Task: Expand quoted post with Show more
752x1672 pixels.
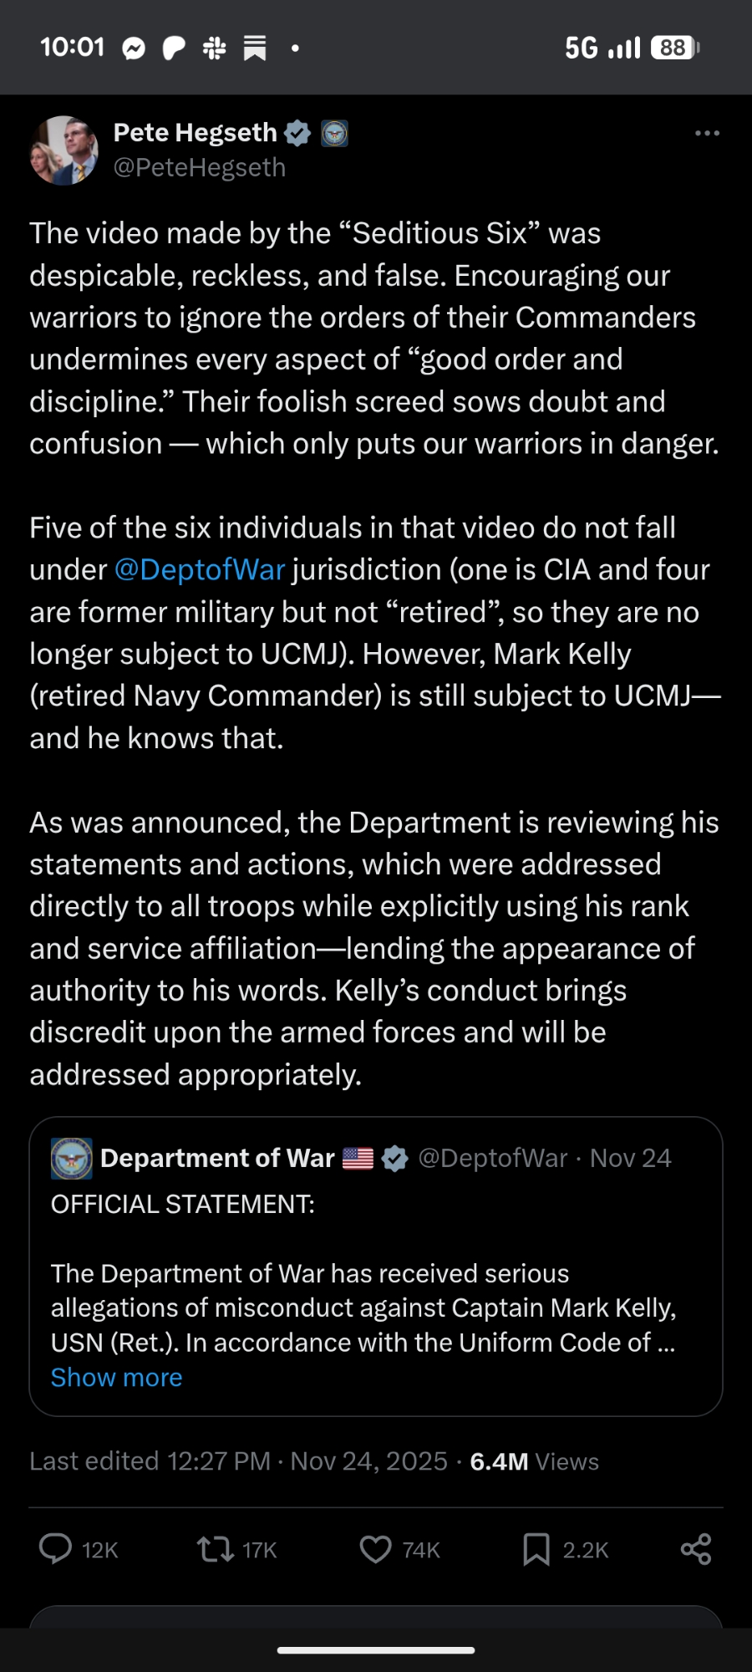Action: (x=116, y=1378)
